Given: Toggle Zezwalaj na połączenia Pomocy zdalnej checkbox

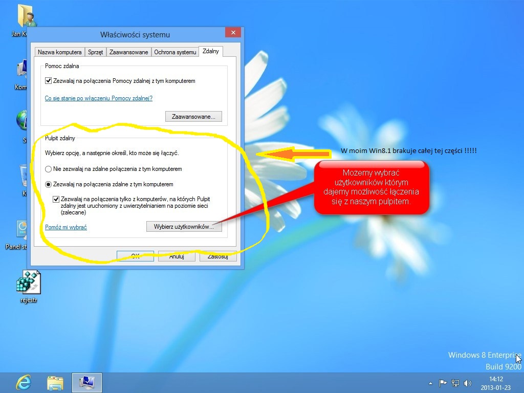Looking at the screenshot, I should pyautogui.click(x=48, y=81).
